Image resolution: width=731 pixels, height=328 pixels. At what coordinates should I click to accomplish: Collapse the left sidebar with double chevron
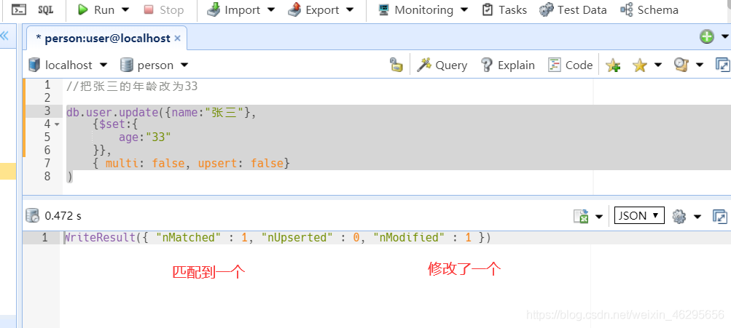pyautogui.click(x=4, y=36)
